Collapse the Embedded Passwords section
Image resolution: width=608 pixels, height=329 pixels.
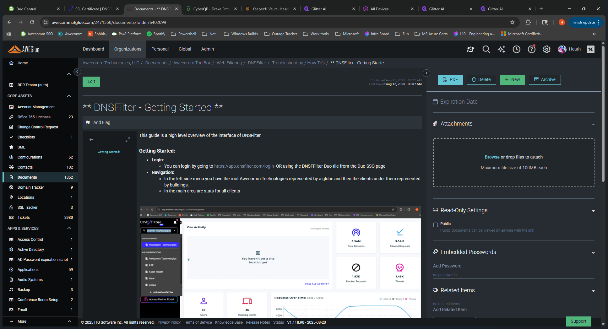593,253
